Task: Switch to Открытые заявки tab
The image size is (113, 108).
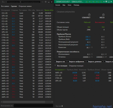Action: [25, 6]
